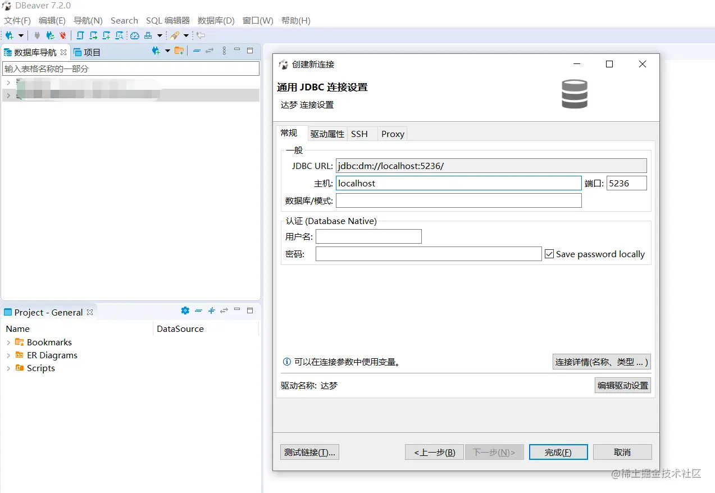715x493 pixels.
Task: Click New SQL script icon with plus
Action: click(x=106, y=35)
